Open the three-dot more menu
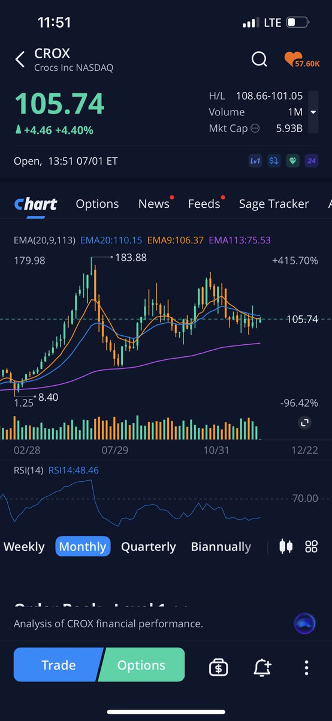Screen dimensions: 332x721 306,668
